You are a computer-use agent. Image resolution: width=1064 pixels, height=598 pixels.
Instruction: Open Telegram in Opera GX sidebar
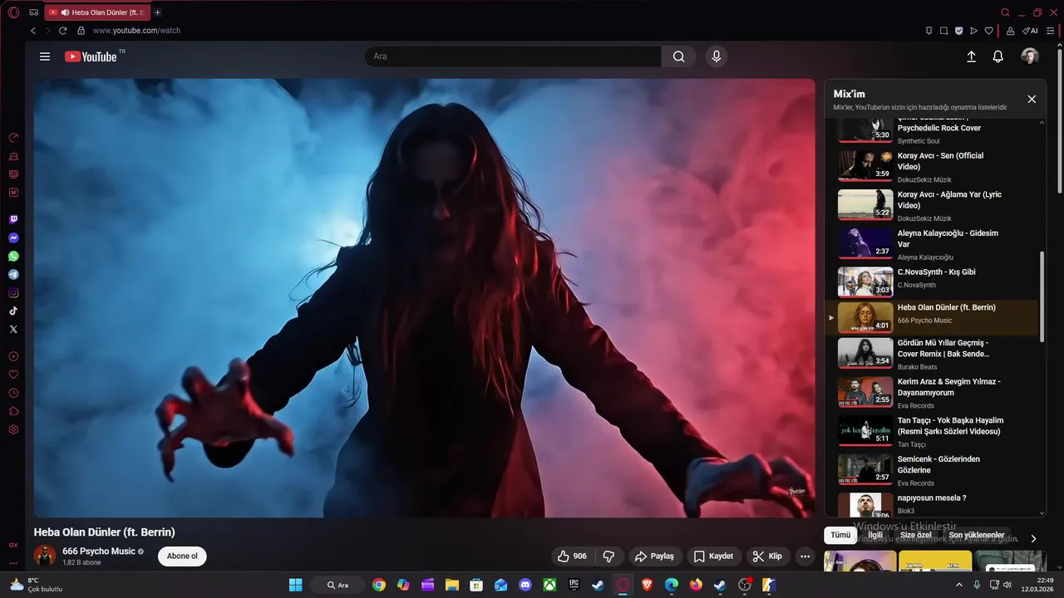[x=13, y=274]
